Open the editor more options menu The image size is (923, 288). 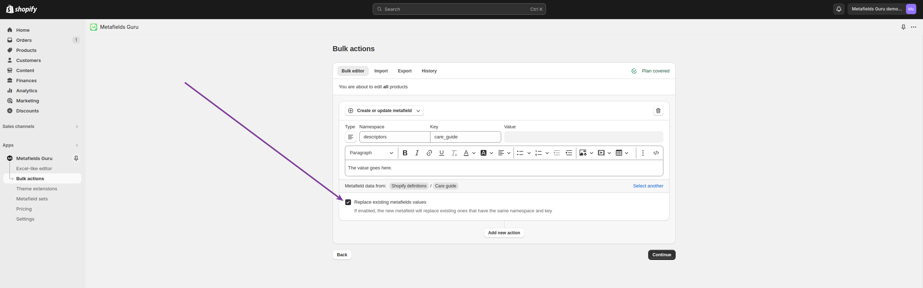(643, 153)
